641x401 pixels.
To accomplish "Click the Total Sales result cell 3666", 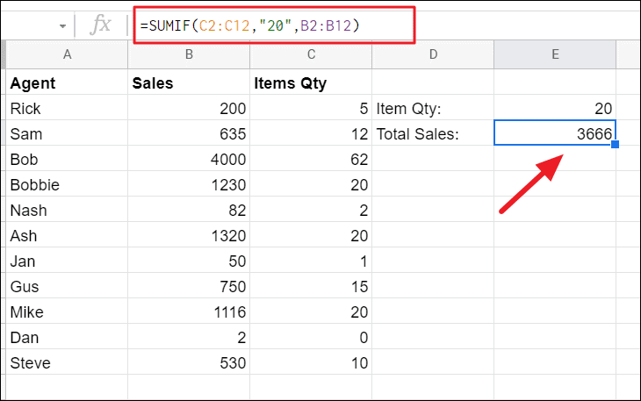I will pyautogui.click(x=555, y=134).
